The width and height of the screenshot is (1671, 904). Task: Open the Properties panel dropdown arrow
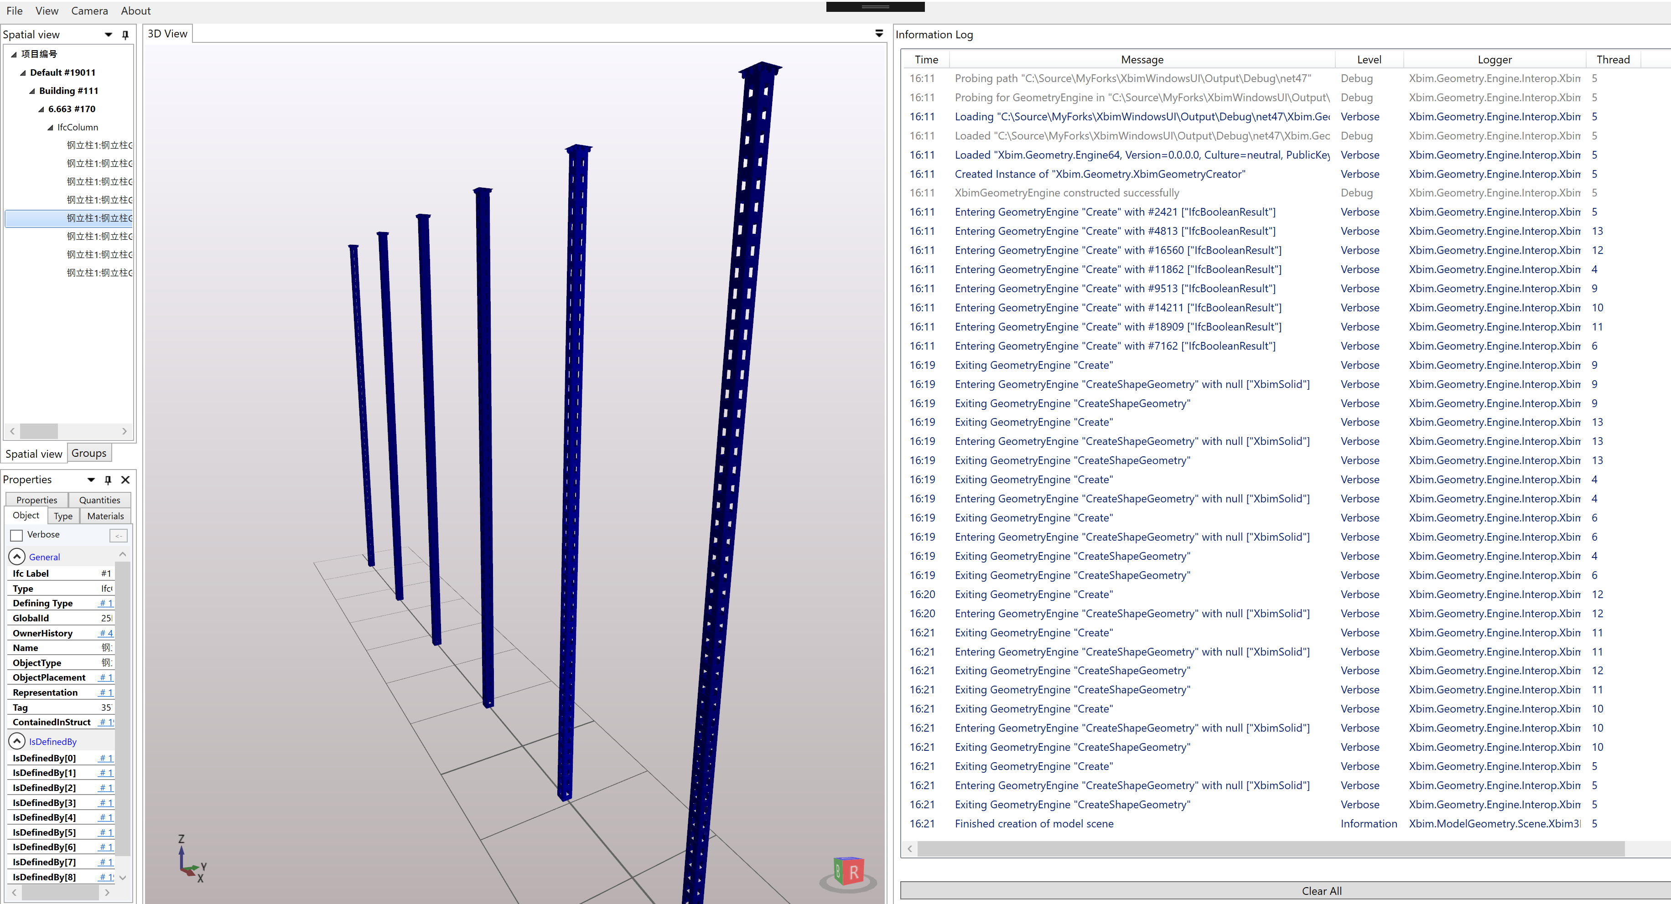91,480
